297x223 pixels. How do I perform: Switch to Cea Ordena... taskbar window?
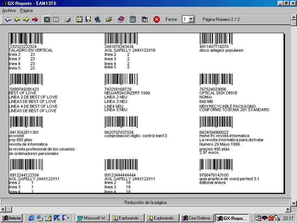[197, 218]
